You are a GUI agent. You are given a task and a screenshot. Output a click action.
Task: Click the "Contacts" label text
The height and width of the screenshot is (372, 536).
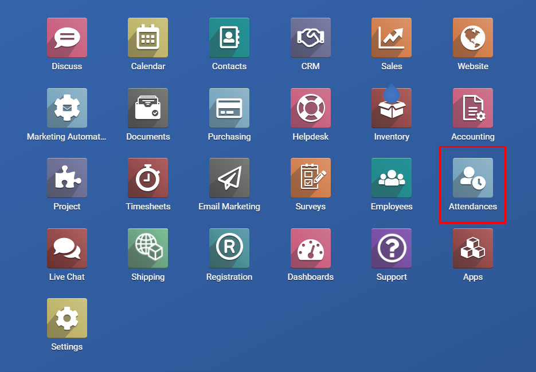click(229, 66)
